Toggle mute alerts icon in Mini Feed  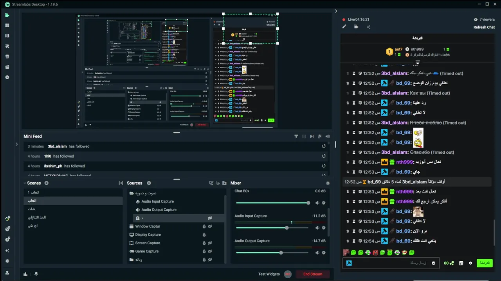[x=320, y=136]
